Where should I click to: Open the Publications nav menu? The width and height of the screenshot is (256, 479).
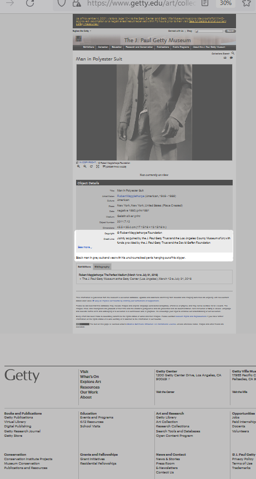click(x=163, y=47)
